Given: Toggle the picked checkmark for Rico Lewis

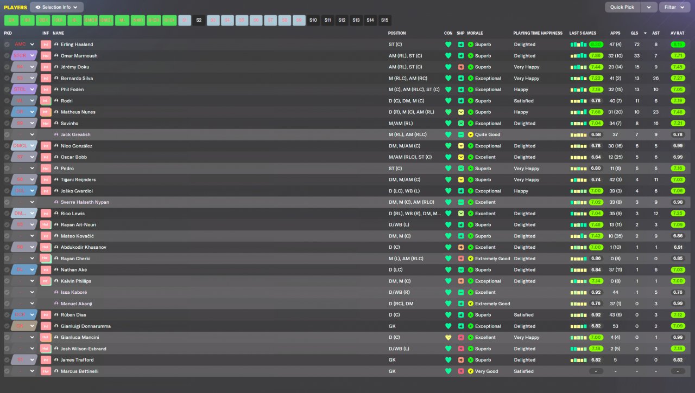Looking at the screenshot, I should coord(7,214).
